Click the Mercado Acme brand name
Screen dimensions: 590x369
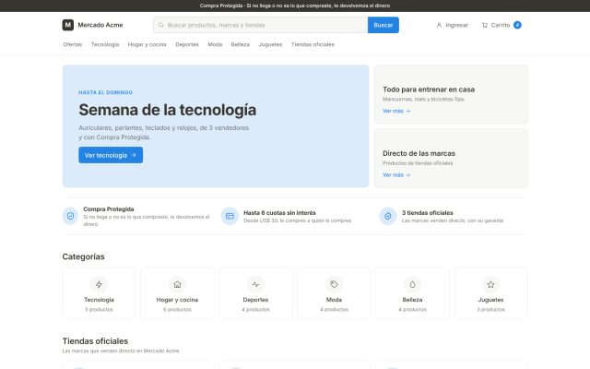coord(100,25)
